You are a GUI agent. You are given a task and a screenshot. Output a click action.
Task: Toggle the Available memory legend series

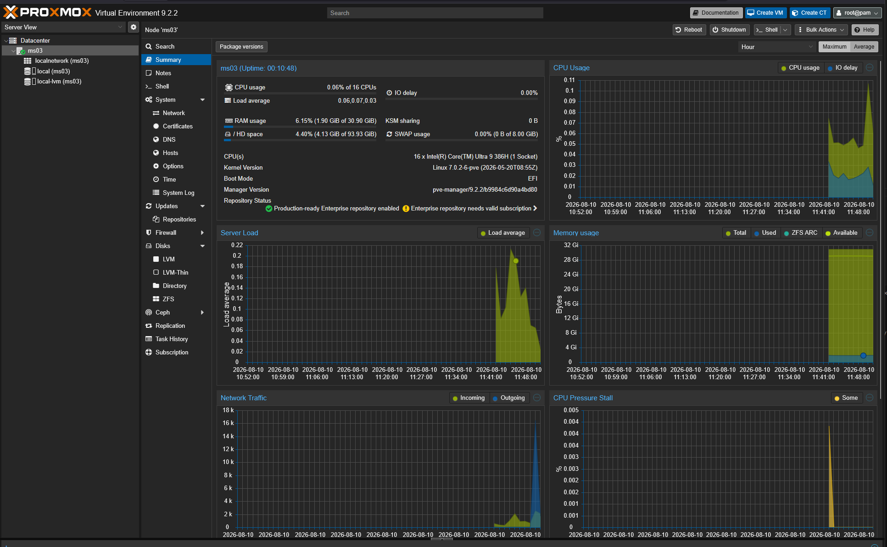click(842, 233)
